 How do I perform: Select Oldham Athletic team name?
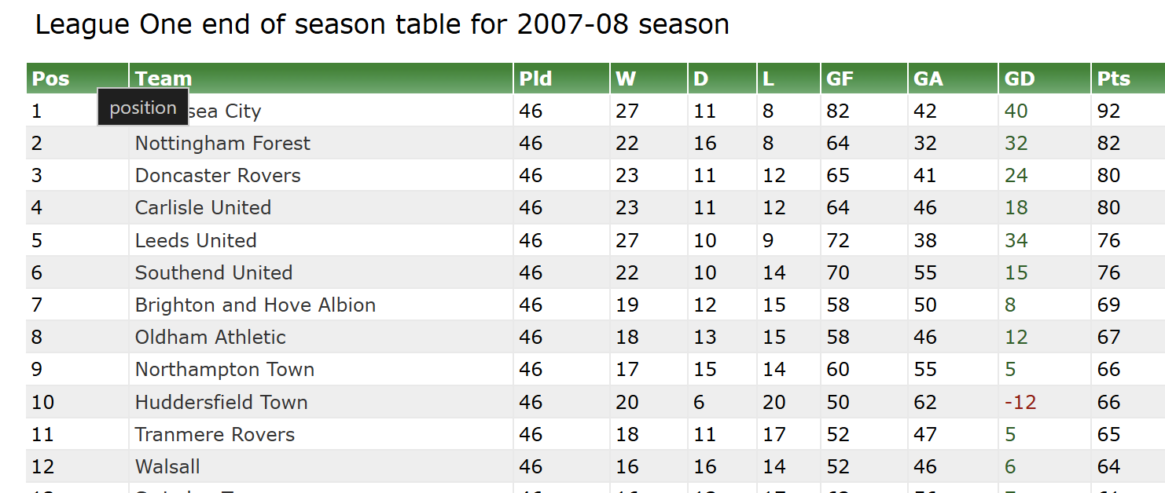pos(211,338)
